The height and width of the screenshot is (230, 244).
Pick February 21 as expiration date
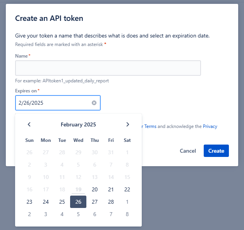click(x=111, y=189)
